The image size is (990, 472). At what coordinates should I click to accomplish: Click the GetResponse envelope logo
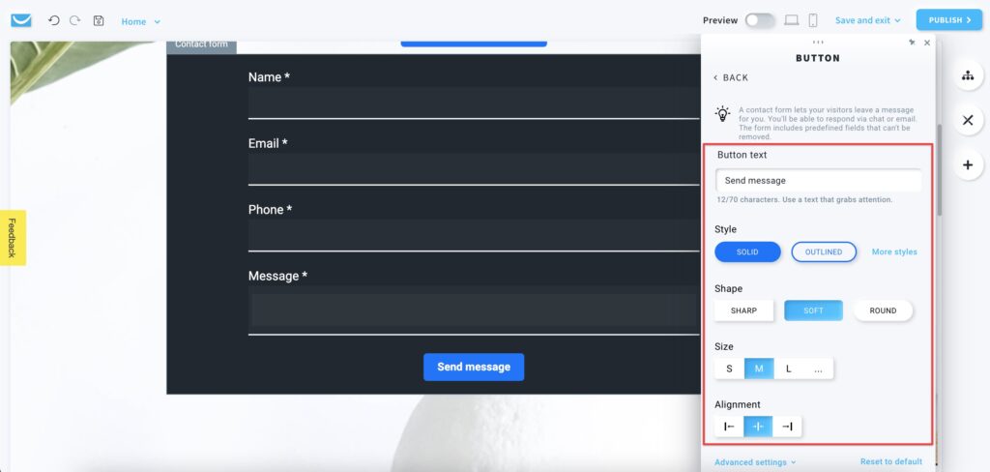[21, 20]
